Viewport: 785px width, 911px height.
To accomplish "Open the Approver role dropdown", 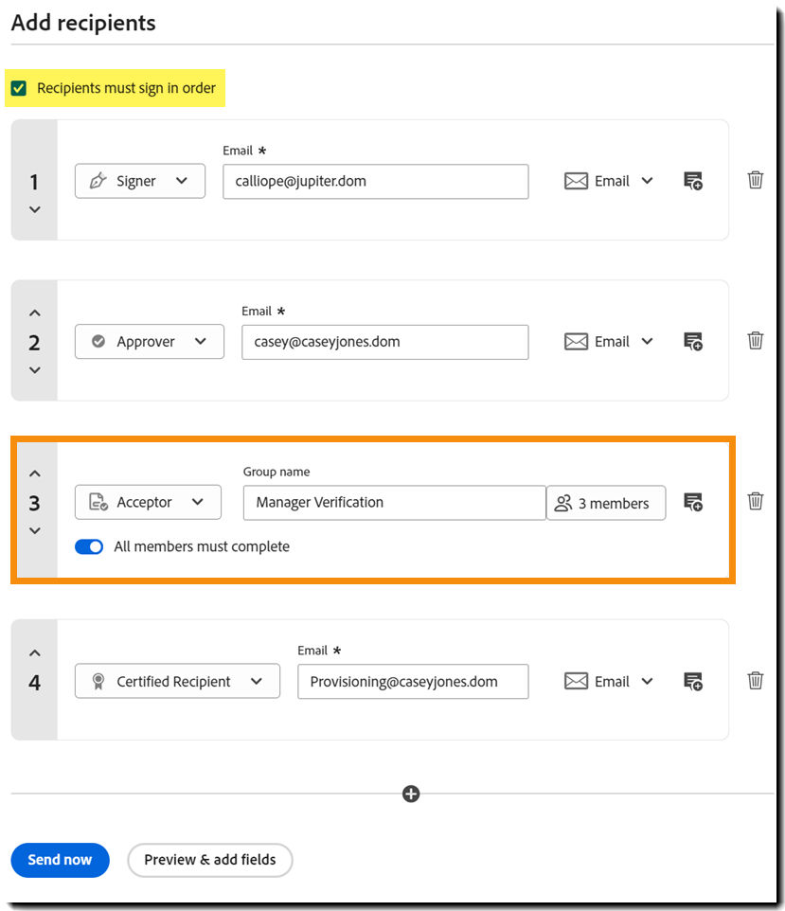I will pyautogui.click(x=150, y=342).
